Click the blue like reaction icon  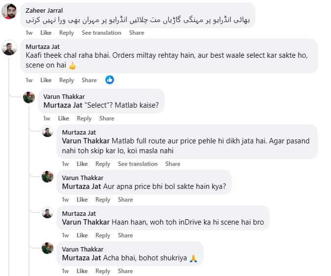tap(110, 80)
